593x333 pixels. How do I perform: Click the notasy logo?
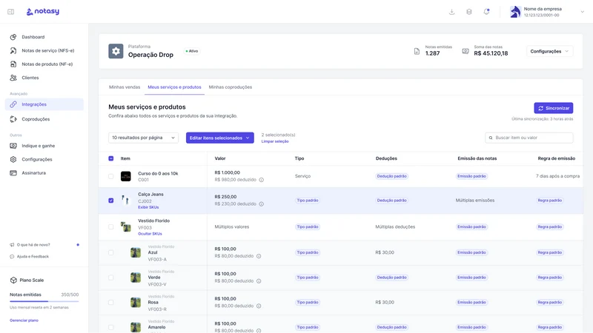click(43, 12)
